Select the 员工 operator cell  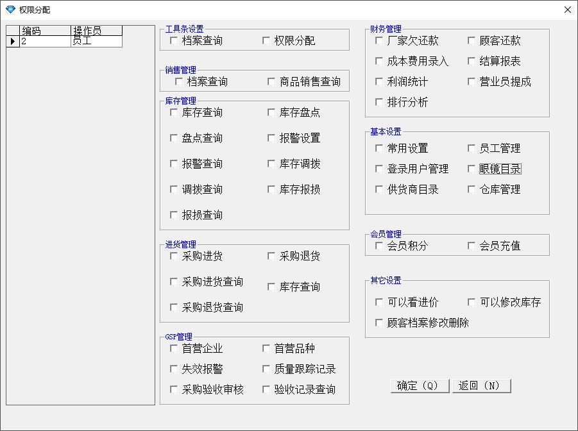tap(96, 41)
